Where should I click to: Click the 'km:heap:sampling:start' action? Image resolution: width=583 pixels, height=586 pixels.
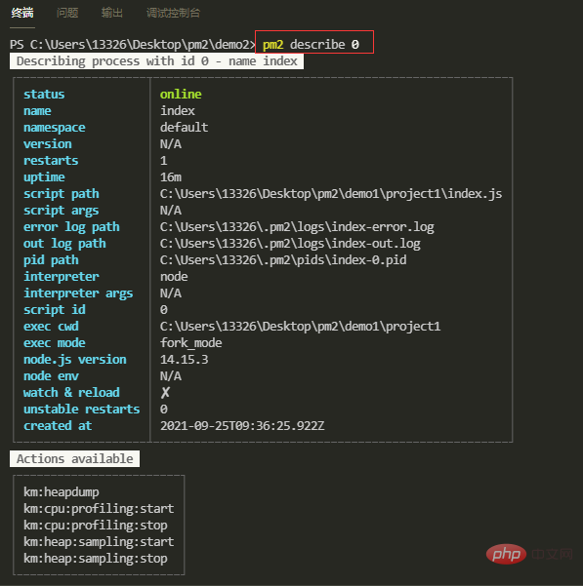[99, 542]
